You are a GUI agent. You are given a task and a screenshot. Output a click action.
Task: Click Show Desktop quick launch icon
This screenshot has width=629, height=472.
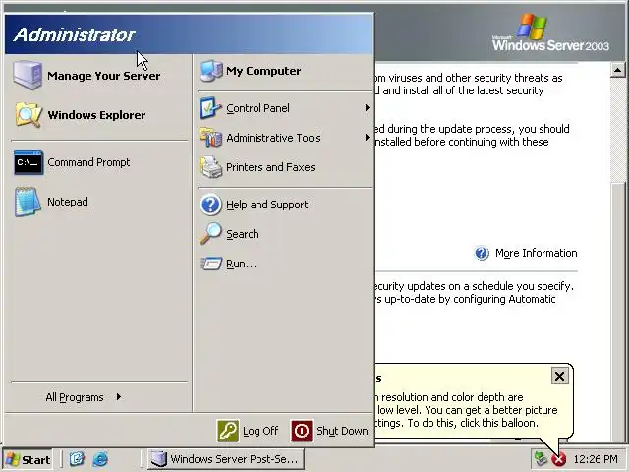coord(77,459)
